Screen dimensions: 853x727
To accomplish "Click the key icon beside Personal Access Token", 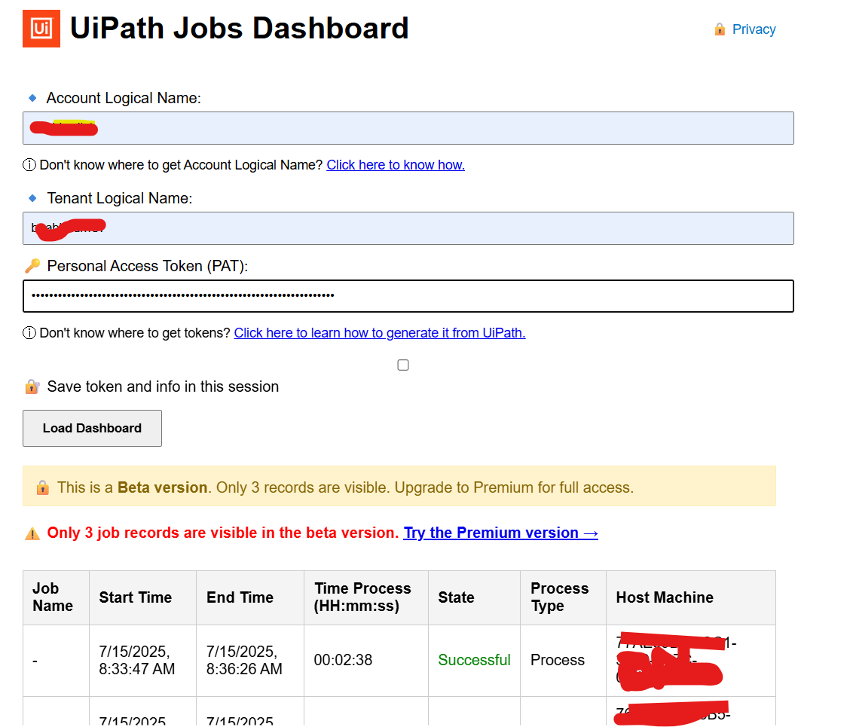I will pos(32,266).
